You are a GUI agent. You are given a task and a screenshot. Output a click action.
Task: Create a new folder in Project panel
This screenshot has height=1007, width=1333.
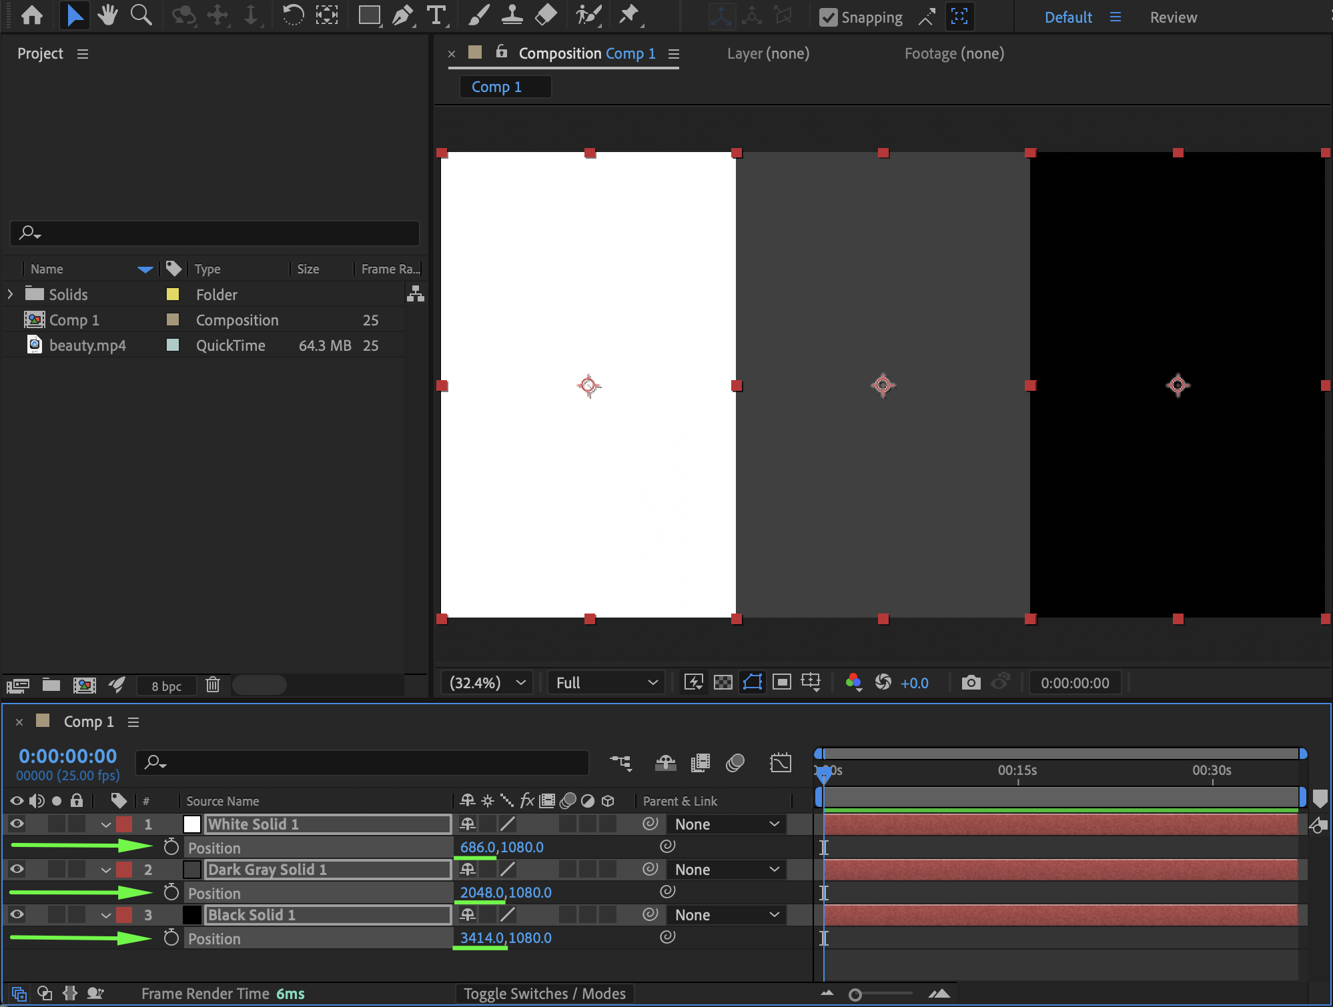click(51, 685)
